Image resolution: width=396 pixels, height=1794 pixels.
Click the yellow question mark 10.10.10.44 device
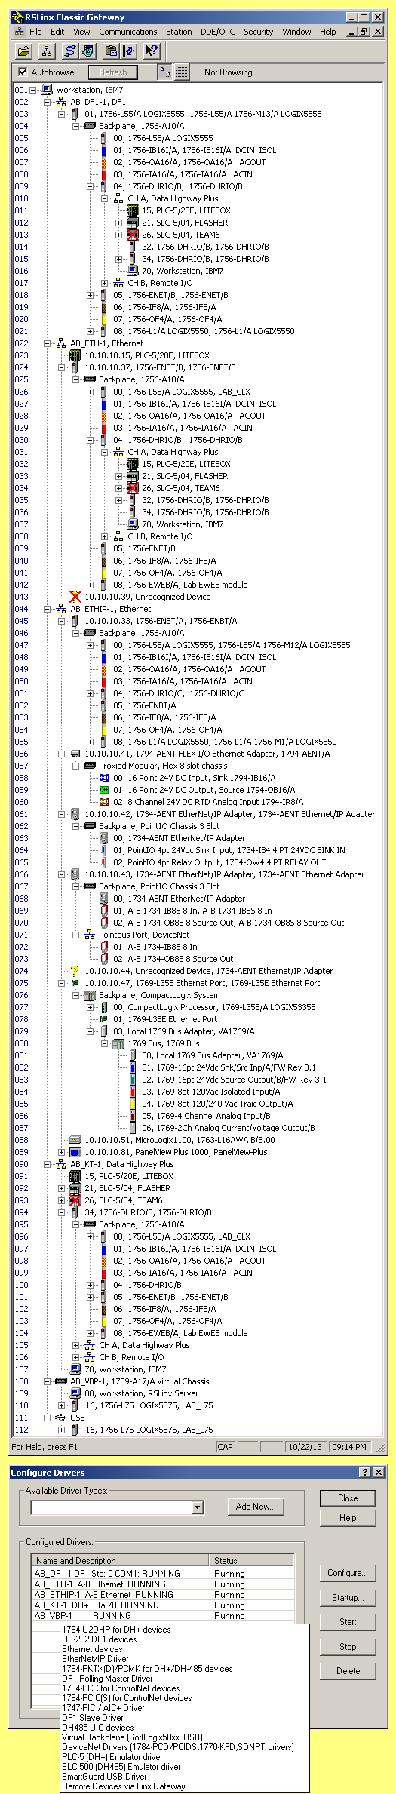coord(75,971)
